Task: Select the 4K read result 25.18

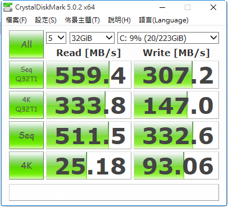Action: point(89,165)
